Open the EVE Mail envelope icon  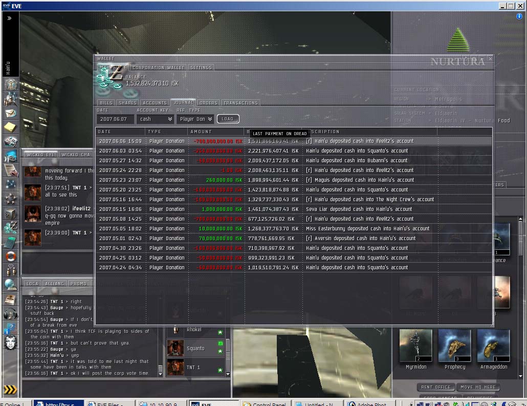pos(11,113)
